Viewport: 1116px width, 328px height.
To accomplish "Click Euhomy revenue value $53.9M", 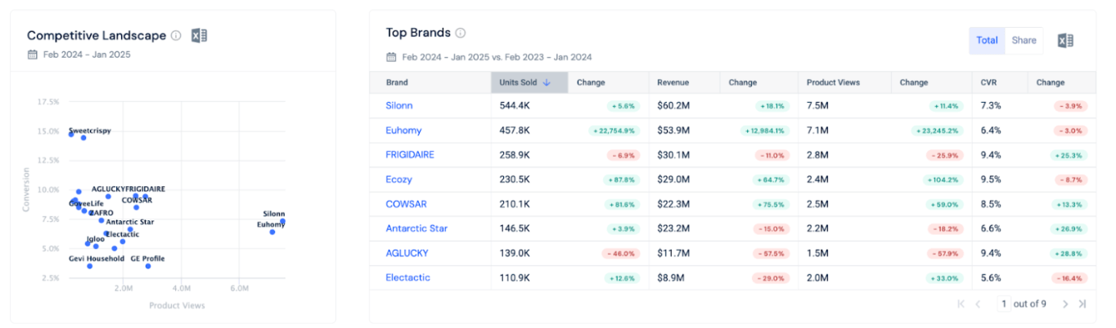I will pyautogui.click(x=673, y=131).
